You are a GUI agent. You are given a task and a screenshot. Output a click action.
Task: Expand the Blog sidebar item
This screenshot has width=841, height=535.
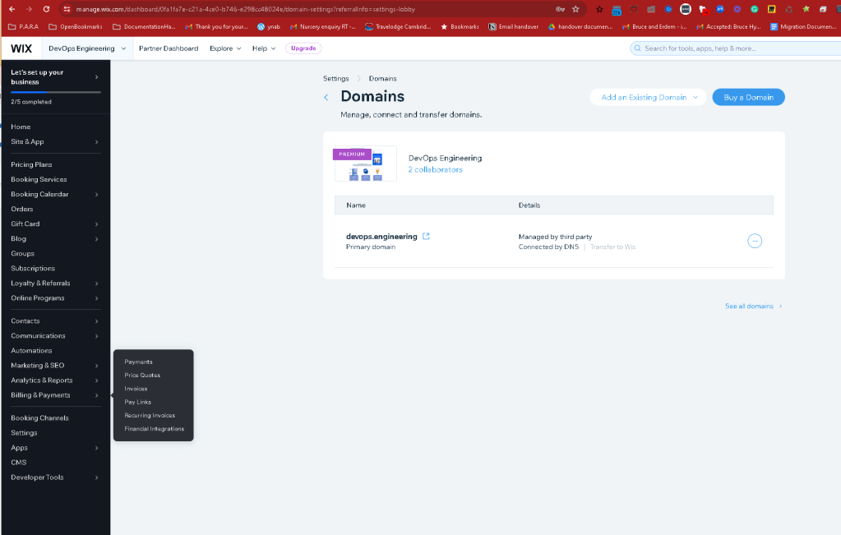coord(96,239)
